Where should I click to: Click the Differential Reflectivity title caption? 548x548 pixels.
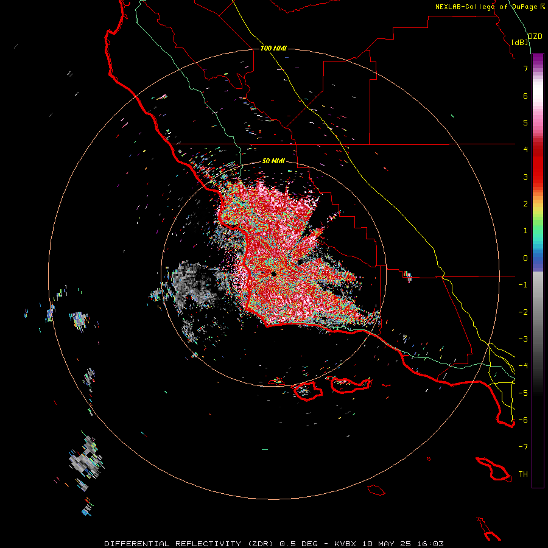point(274,544)
